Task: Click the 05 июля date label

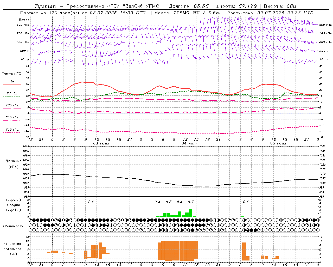Action: 278,143
